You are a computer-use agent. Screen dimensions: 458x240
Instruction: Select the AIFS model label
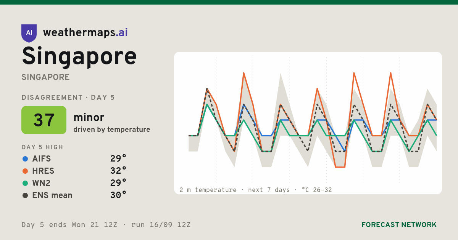[x=42, y=159]
